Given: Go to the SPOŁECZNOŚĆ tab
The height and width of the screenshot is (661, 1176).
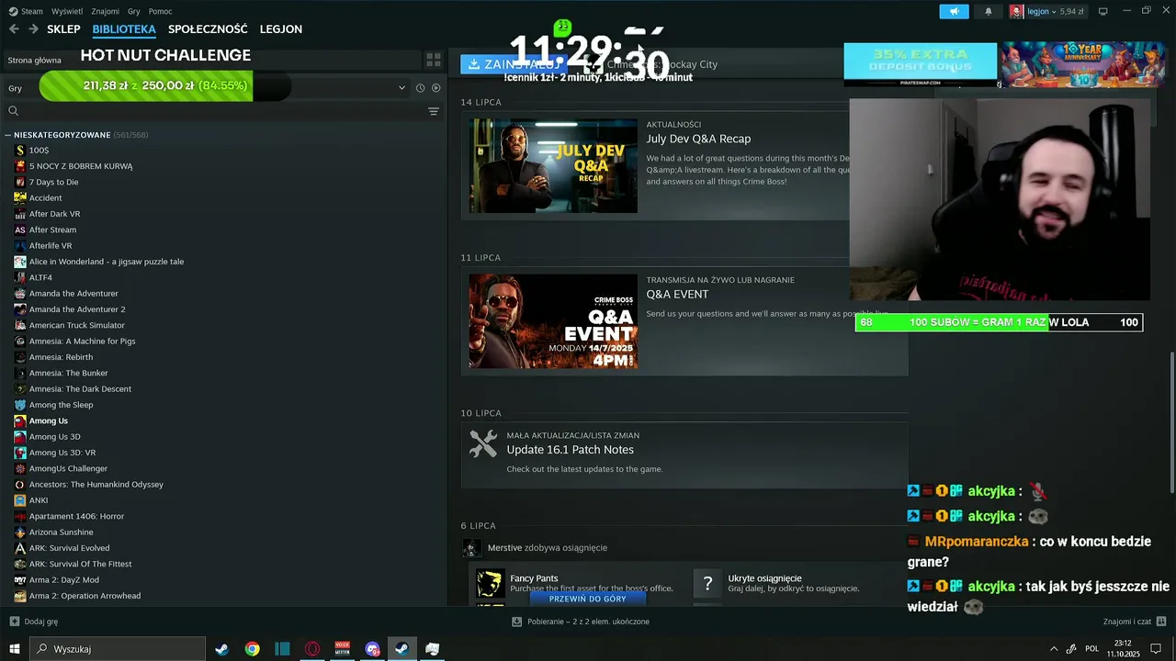Looking at the screenshot, I should 208,29.
